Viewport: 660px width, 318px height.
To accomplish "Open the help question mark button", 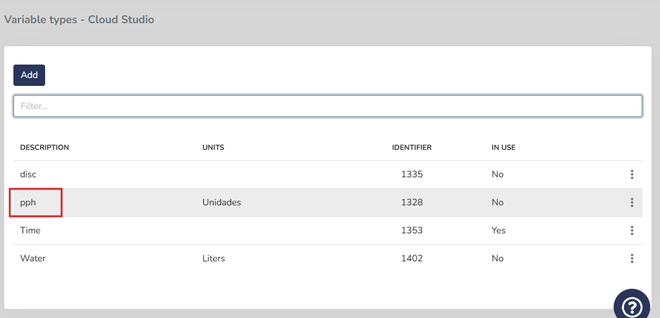I will pos(632,306).
